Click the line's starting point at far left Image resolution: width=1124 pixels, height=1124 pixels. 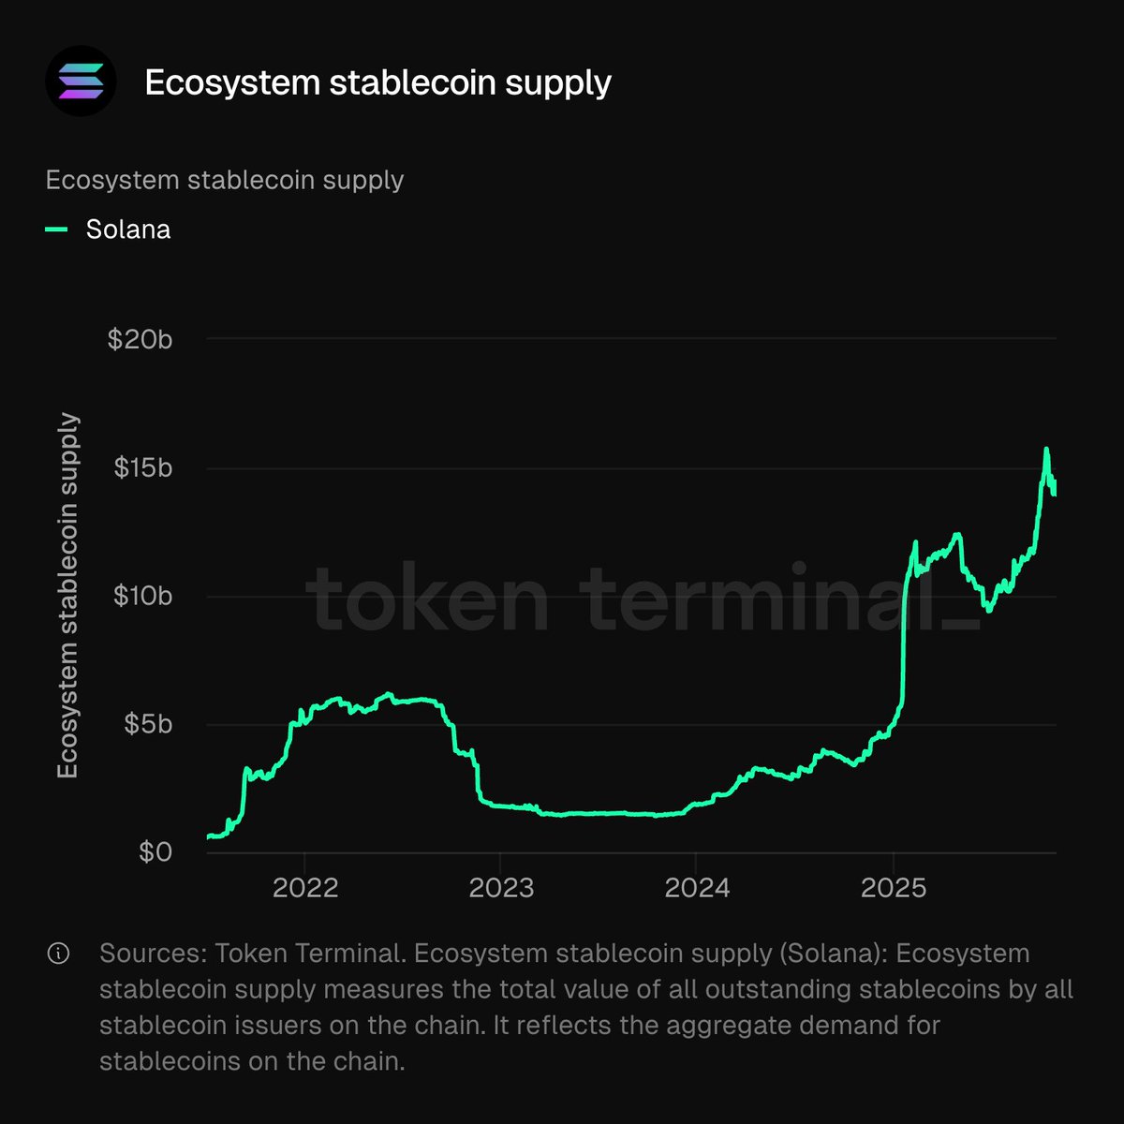point(208,836)
